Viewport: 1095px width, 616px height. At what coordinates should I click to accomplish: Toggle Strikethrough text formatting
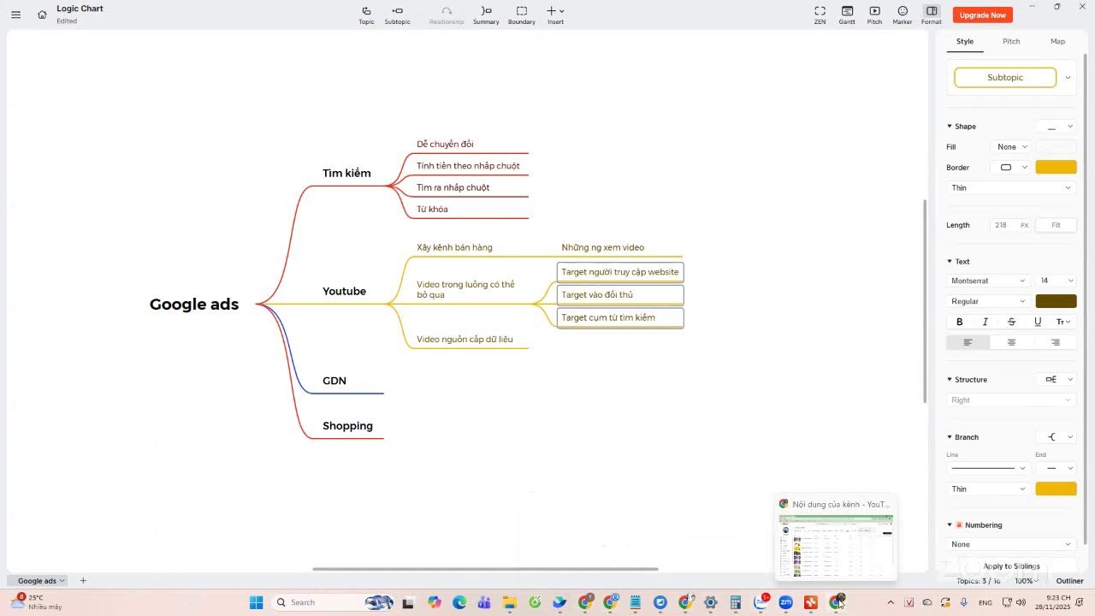1011,322
